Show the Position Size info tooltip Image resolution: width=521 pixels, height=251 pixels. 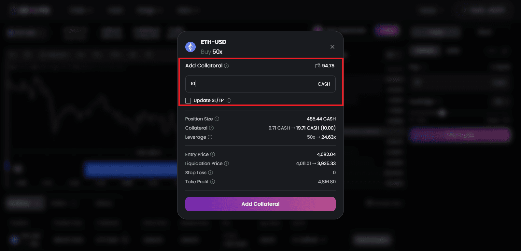click(x=217, y=119)
